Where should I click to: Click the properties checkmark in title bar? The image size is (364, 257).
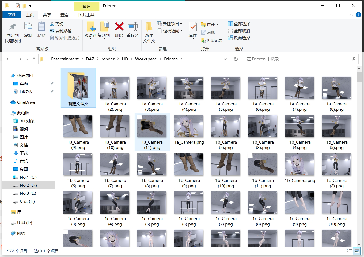[18, 6]
